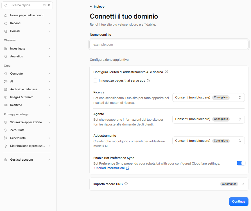Select Realtime in sidebar
This screenshot has height=211, width=251.
(x=27, y=105)
